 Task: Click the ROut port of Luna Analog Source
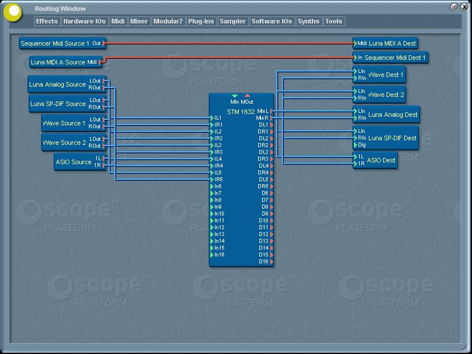[104, 88]
